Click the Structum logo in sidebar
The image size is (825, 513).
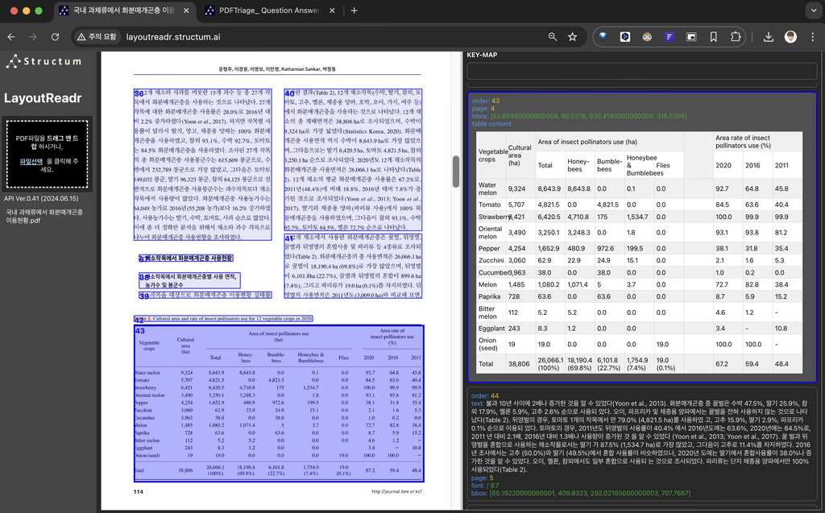point(44,61)
